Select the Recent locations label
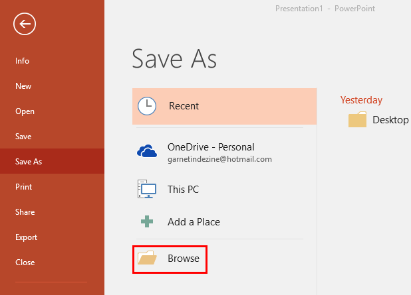Viewport: 411px width, 295px height. click(x=184, y=105)
